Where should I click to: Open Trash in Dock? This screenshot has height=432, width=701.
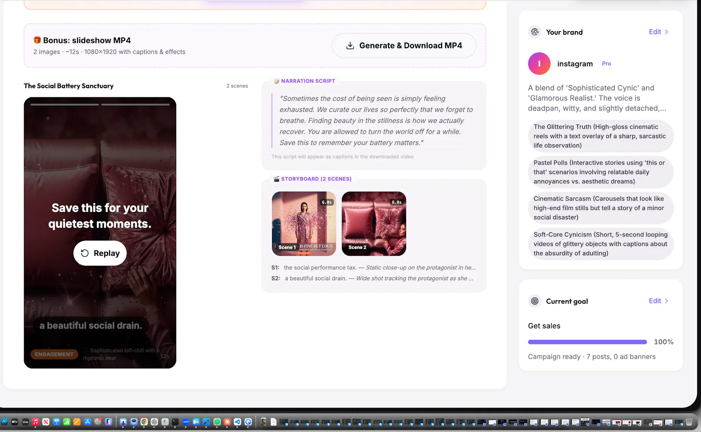[689, 422]
